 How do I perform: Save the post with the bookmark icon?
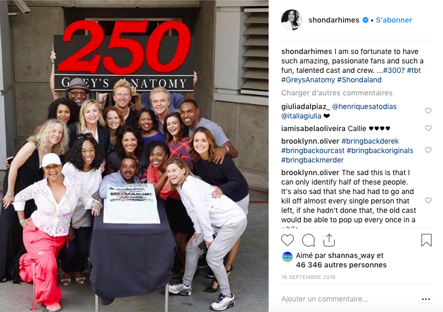426,240
